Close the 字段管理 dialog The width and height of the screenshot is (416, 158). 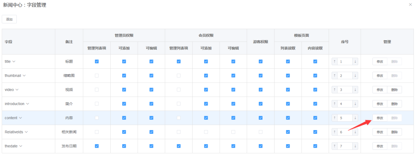click(x=411, y=5)
